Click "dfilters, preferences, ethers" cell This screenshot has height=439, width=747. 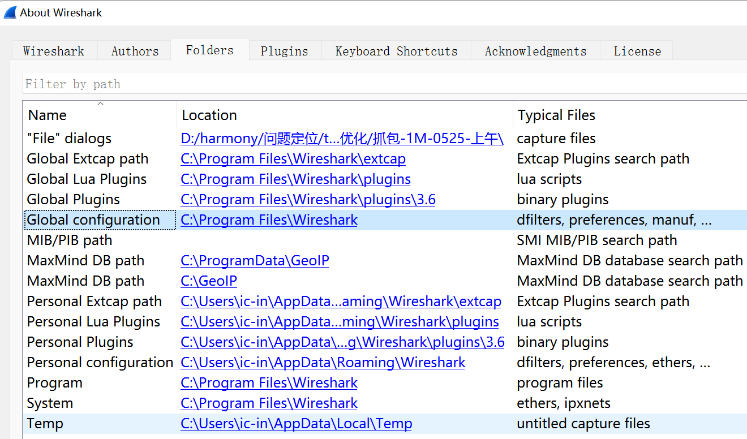[613, 363]
